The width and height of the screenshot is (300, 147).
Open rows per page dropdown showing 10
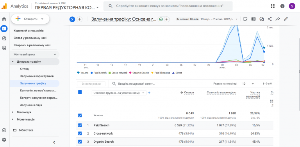[x=248, y=84]
